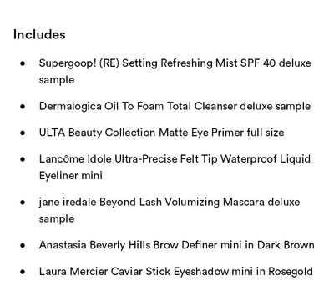Select the ULTA Beauty Collection Matte Eye Primer line
Screen dimensions: 334x301
(161, 133)
